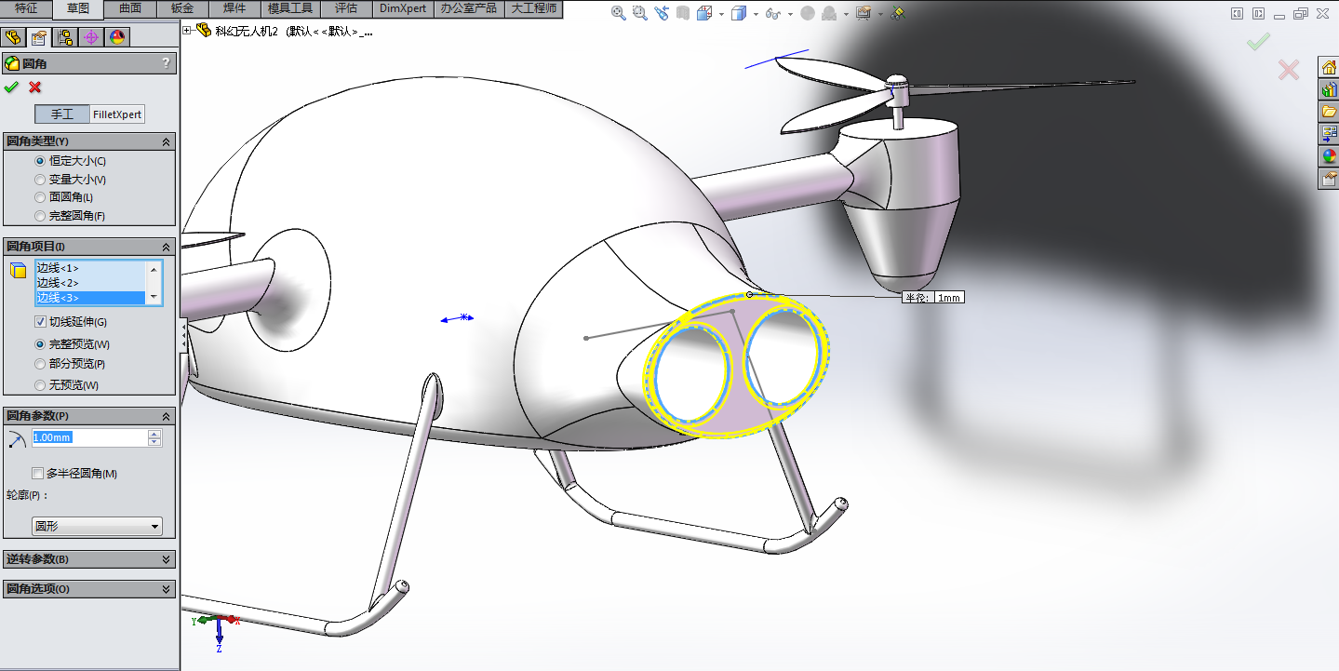Select 完整圆角 fillet type

tap(40, 216)
